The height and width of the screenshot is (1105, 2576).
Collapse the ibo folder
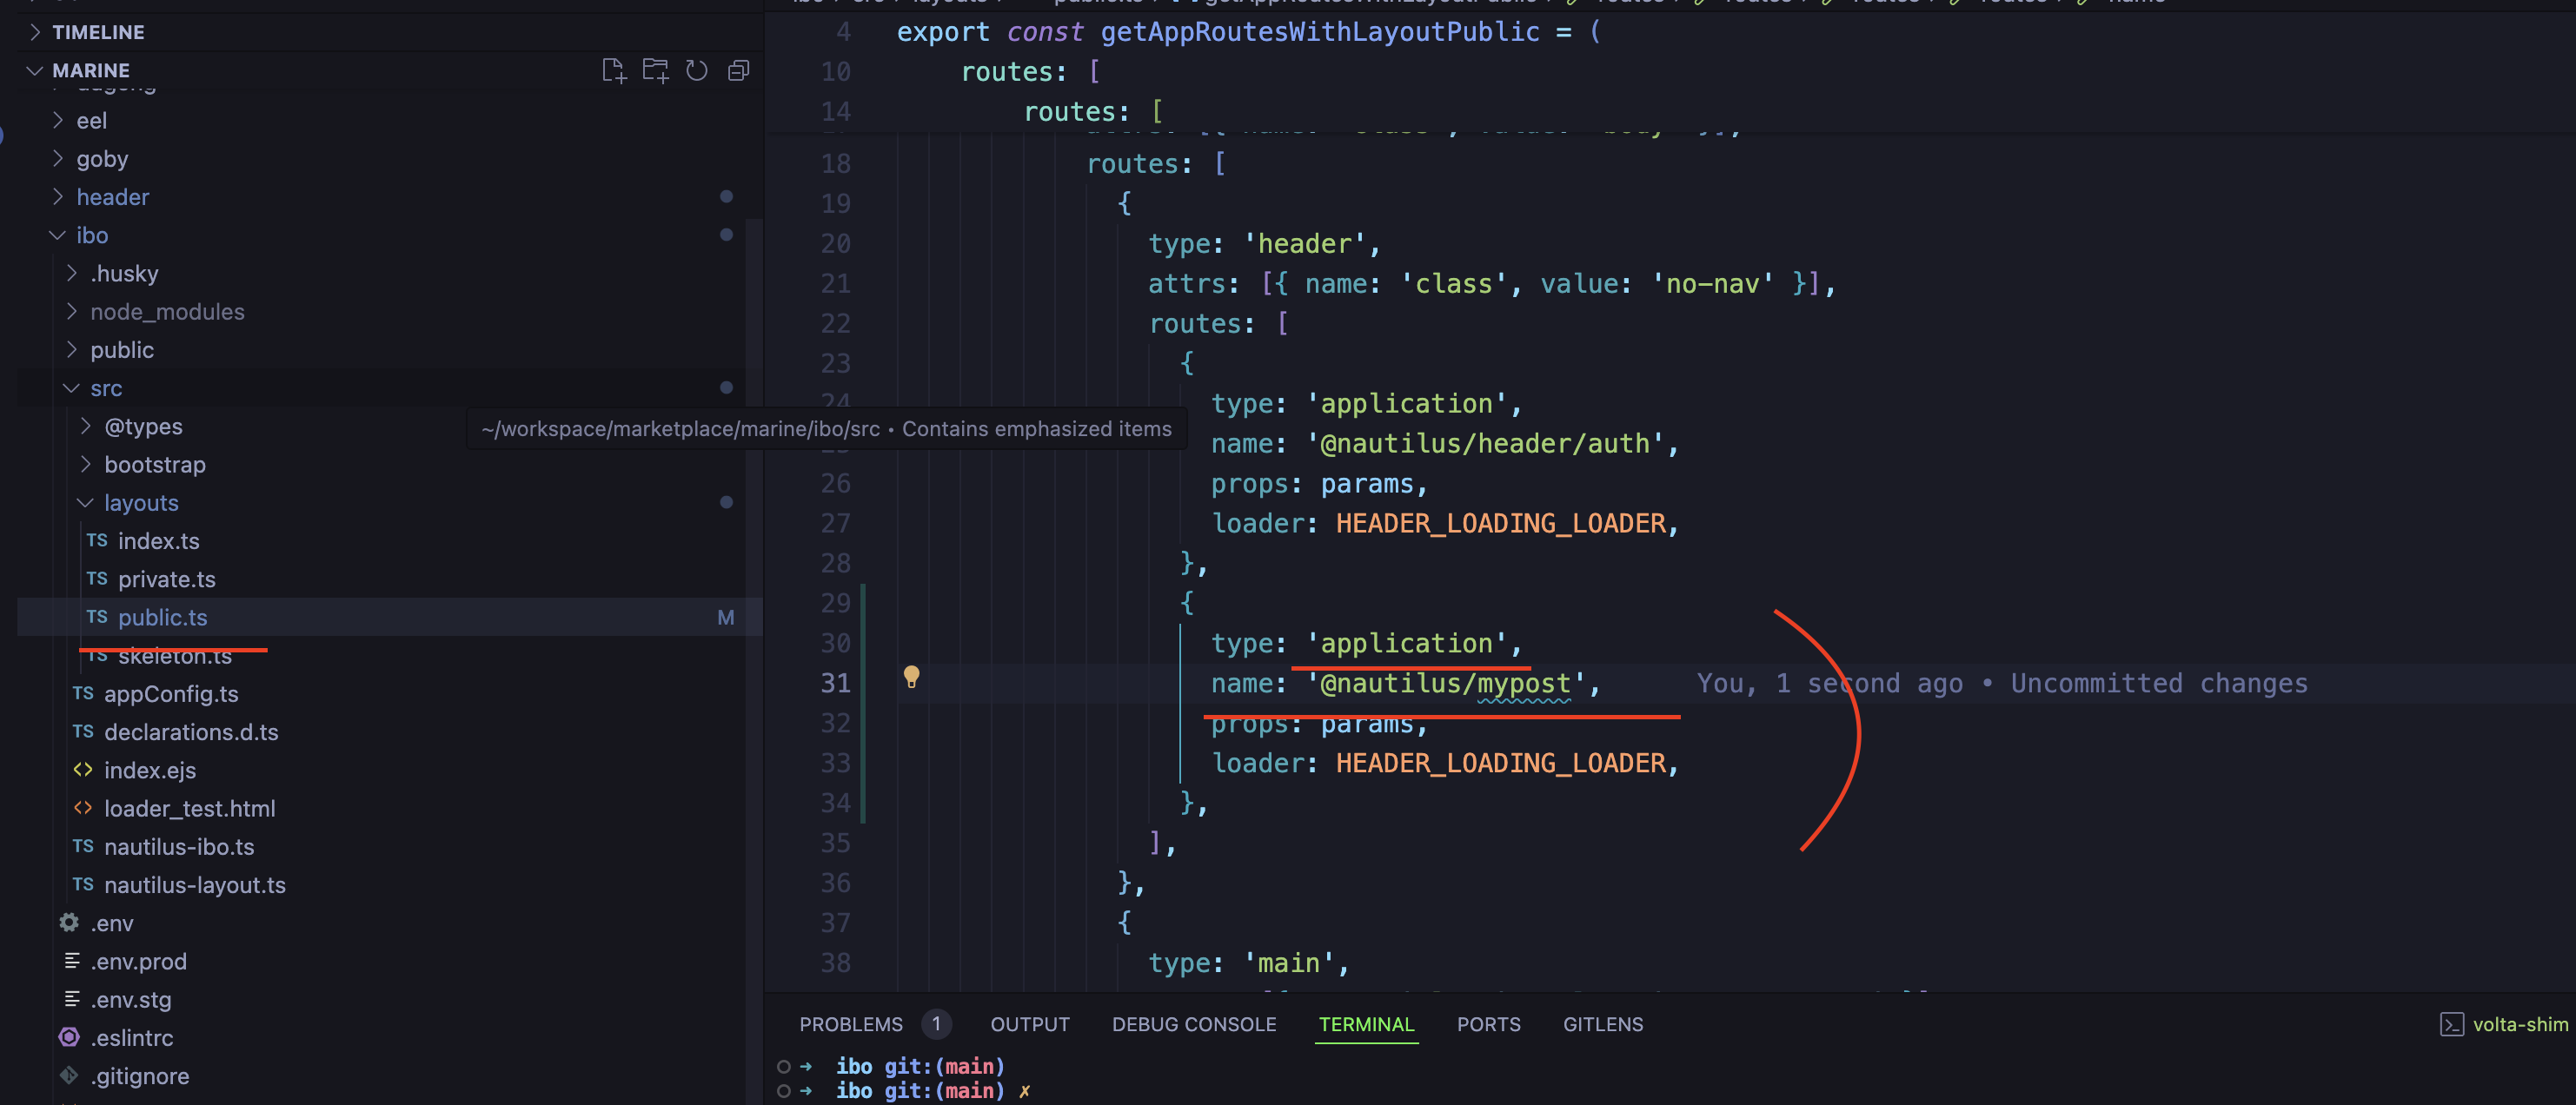point(91,235)
